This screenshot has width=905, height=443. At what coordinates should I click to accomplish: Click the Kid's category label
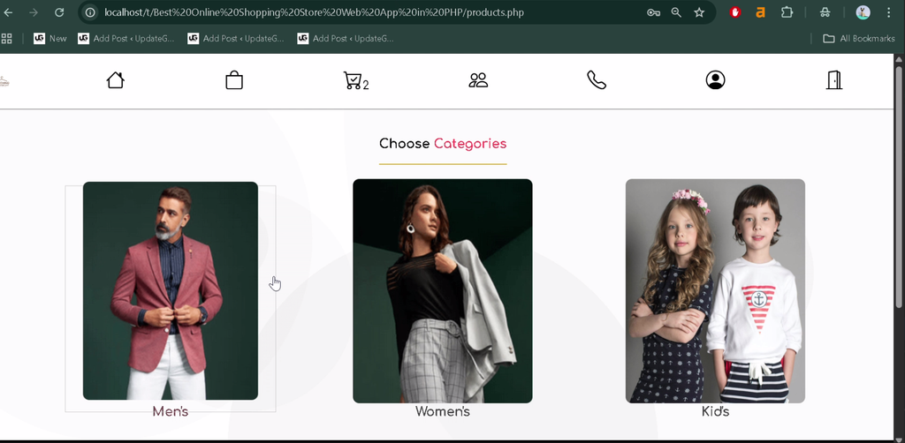[715, 411]
